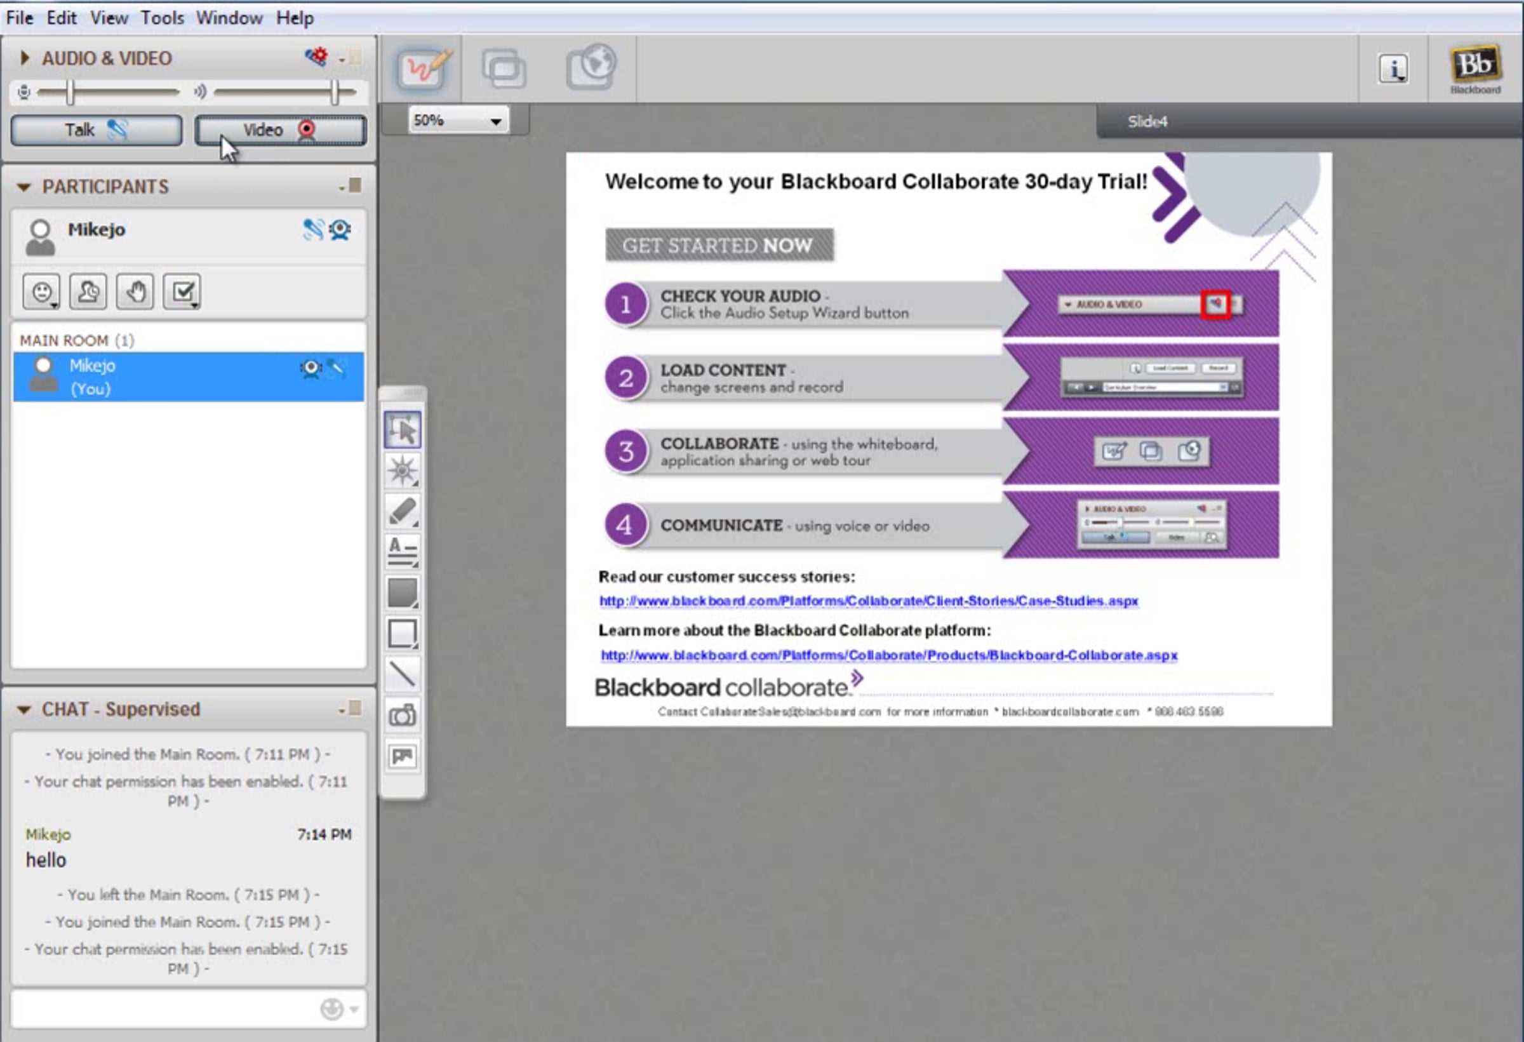Open the chat emoticon picker
Image resolution: width=1524 pixels, height=1042 pixels.
click(338, 1009)
